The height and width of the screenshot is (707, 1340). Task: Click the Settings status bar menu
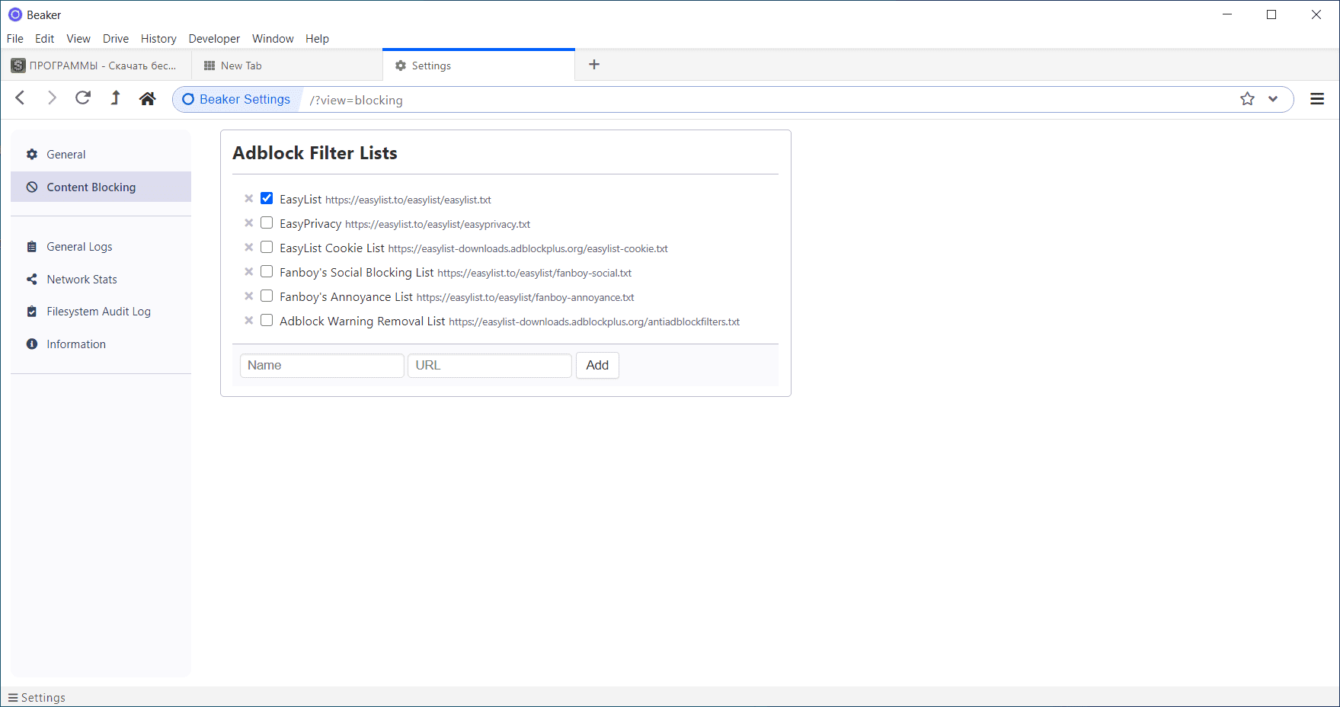coord(37,698)
